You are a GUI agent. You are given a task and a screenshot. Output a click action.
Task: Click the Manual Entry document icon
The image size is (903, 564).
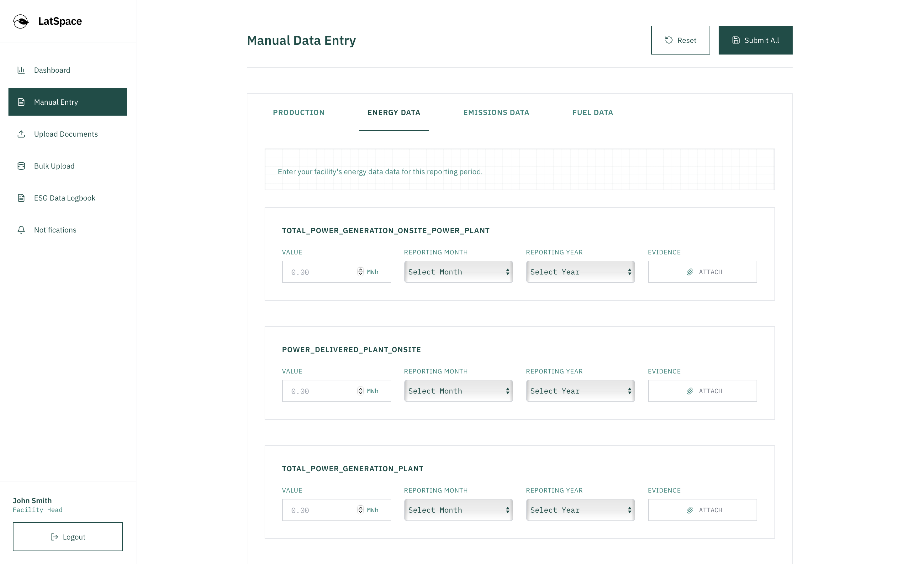pyautogui.click(x=21, y=102)
